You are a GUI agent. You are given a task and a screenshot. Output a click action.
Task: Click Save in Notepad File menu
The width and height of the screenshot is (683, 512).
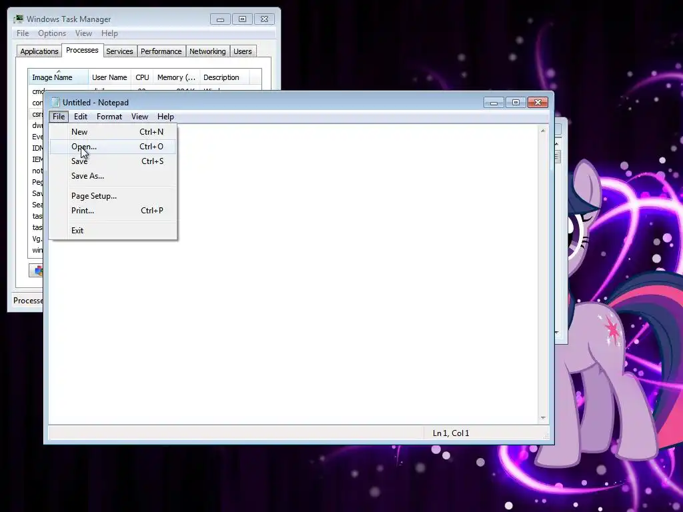click(x=113, y=161)
